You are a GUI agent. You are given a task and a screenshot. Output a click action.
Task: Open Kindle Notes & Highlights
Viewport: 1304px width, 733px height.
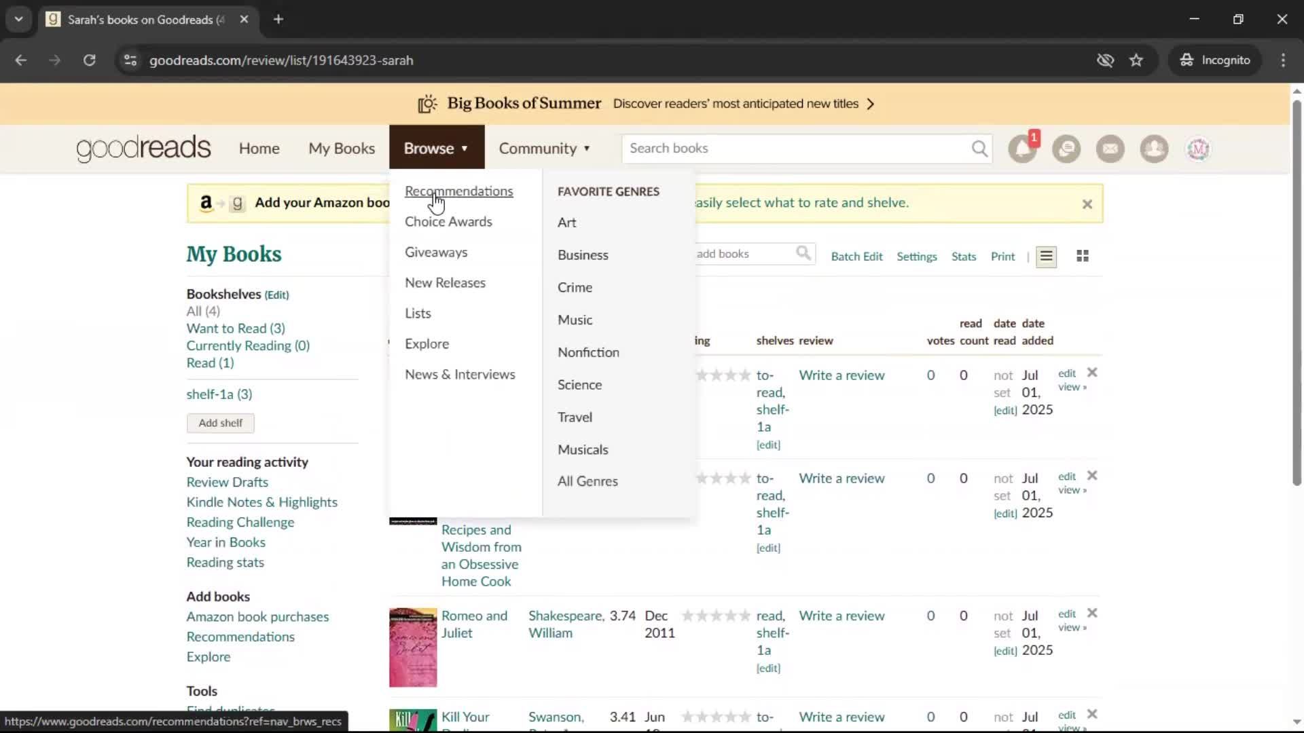click(x=261, y=502)
